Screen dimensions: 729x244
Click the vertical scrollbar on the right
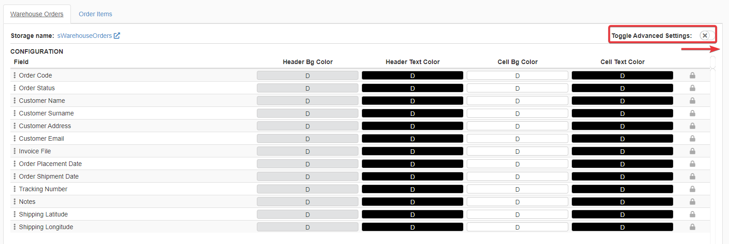coord(713,149)
